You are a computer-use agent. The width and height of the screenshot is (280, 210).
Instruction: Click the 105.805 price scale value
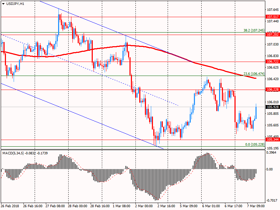point(273,113)
